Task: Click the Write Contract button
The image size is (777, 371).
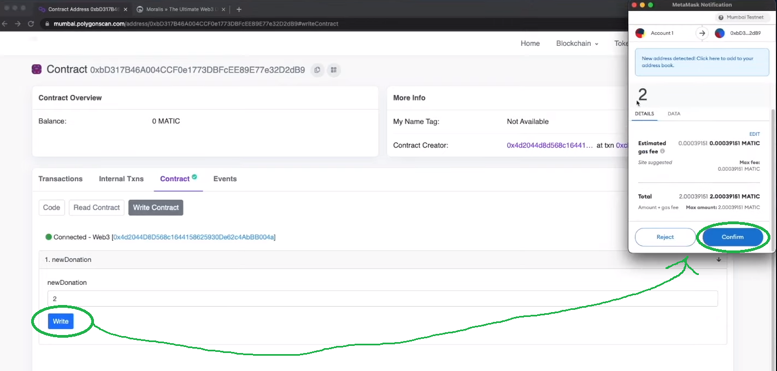Action: (x=156, y=207)
